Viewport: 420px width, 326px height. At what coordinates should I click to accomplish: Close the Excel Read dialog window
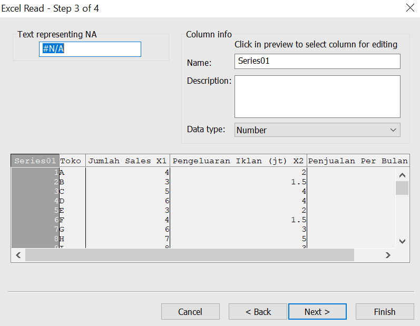409,8
